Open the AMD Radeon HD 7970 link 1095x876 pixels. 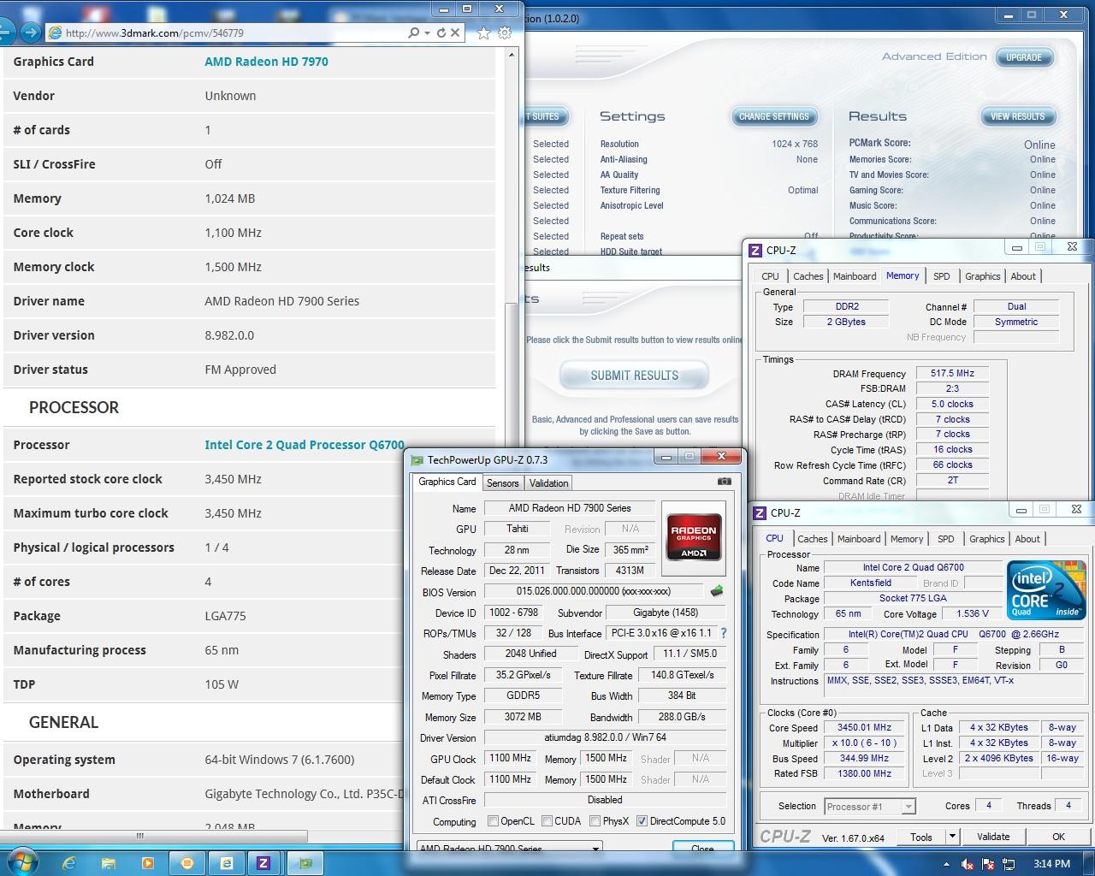coord(266,62)
